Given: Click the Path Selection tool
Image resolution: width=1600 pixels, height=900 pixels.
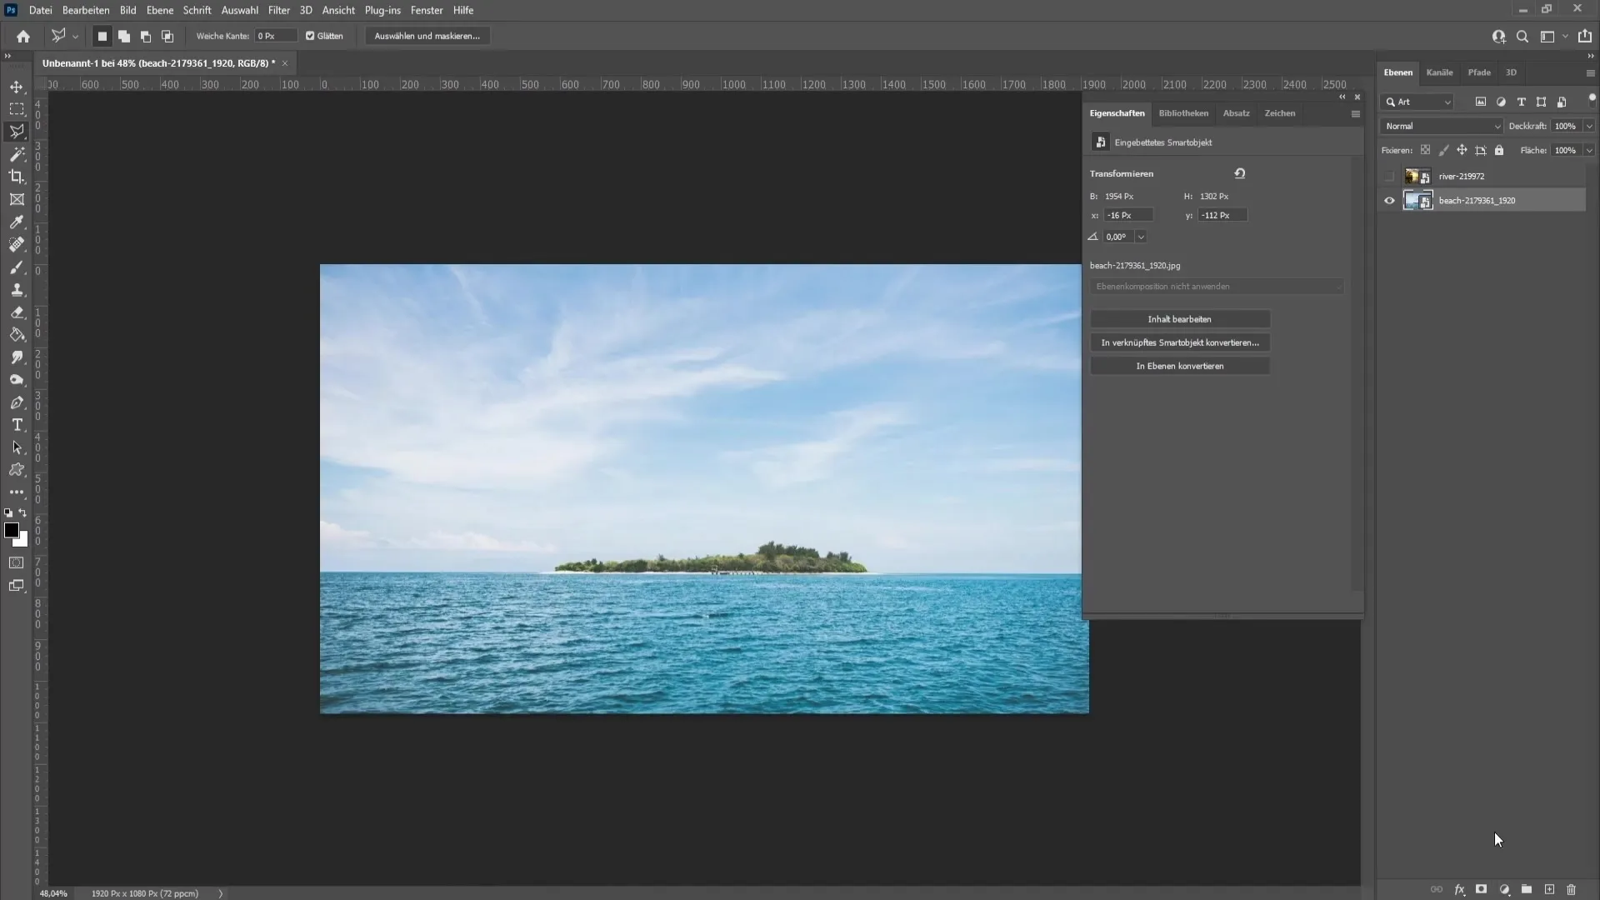Looking at the screenshot, I should tap(17, 447).
